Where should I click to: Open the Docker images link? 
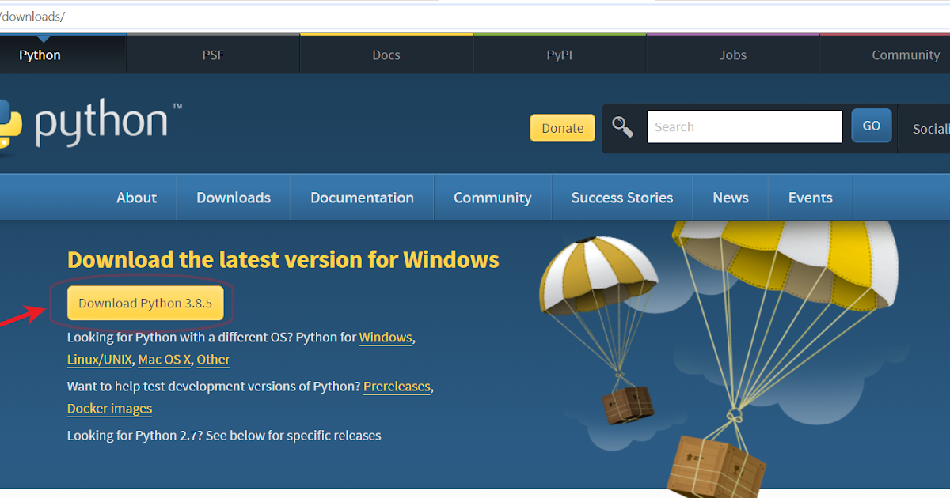pyautogui.click(x=109, y=408)
